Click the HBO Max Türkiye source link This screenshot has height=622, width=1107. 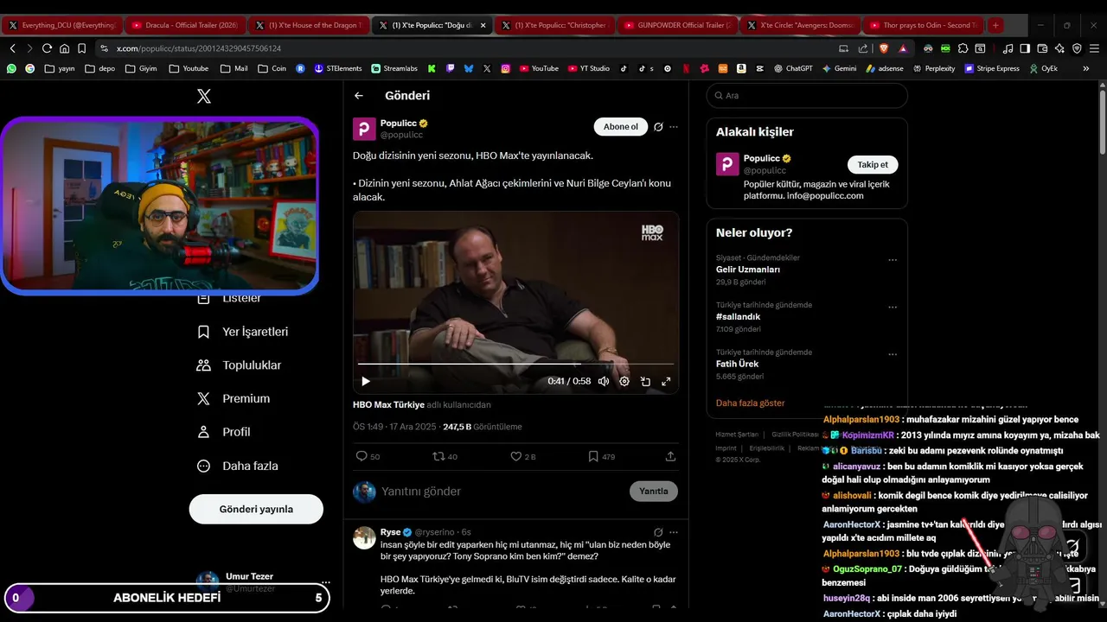388,404
